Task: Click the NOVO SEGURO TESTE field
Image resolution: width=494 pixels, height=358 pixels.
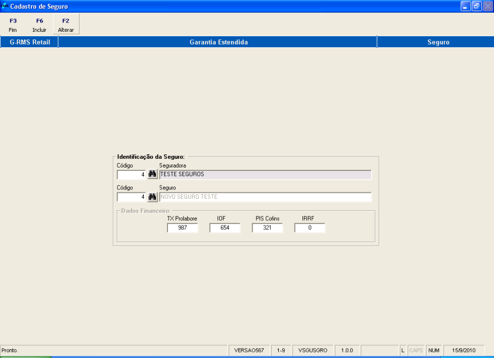Action: coord(265,197)
